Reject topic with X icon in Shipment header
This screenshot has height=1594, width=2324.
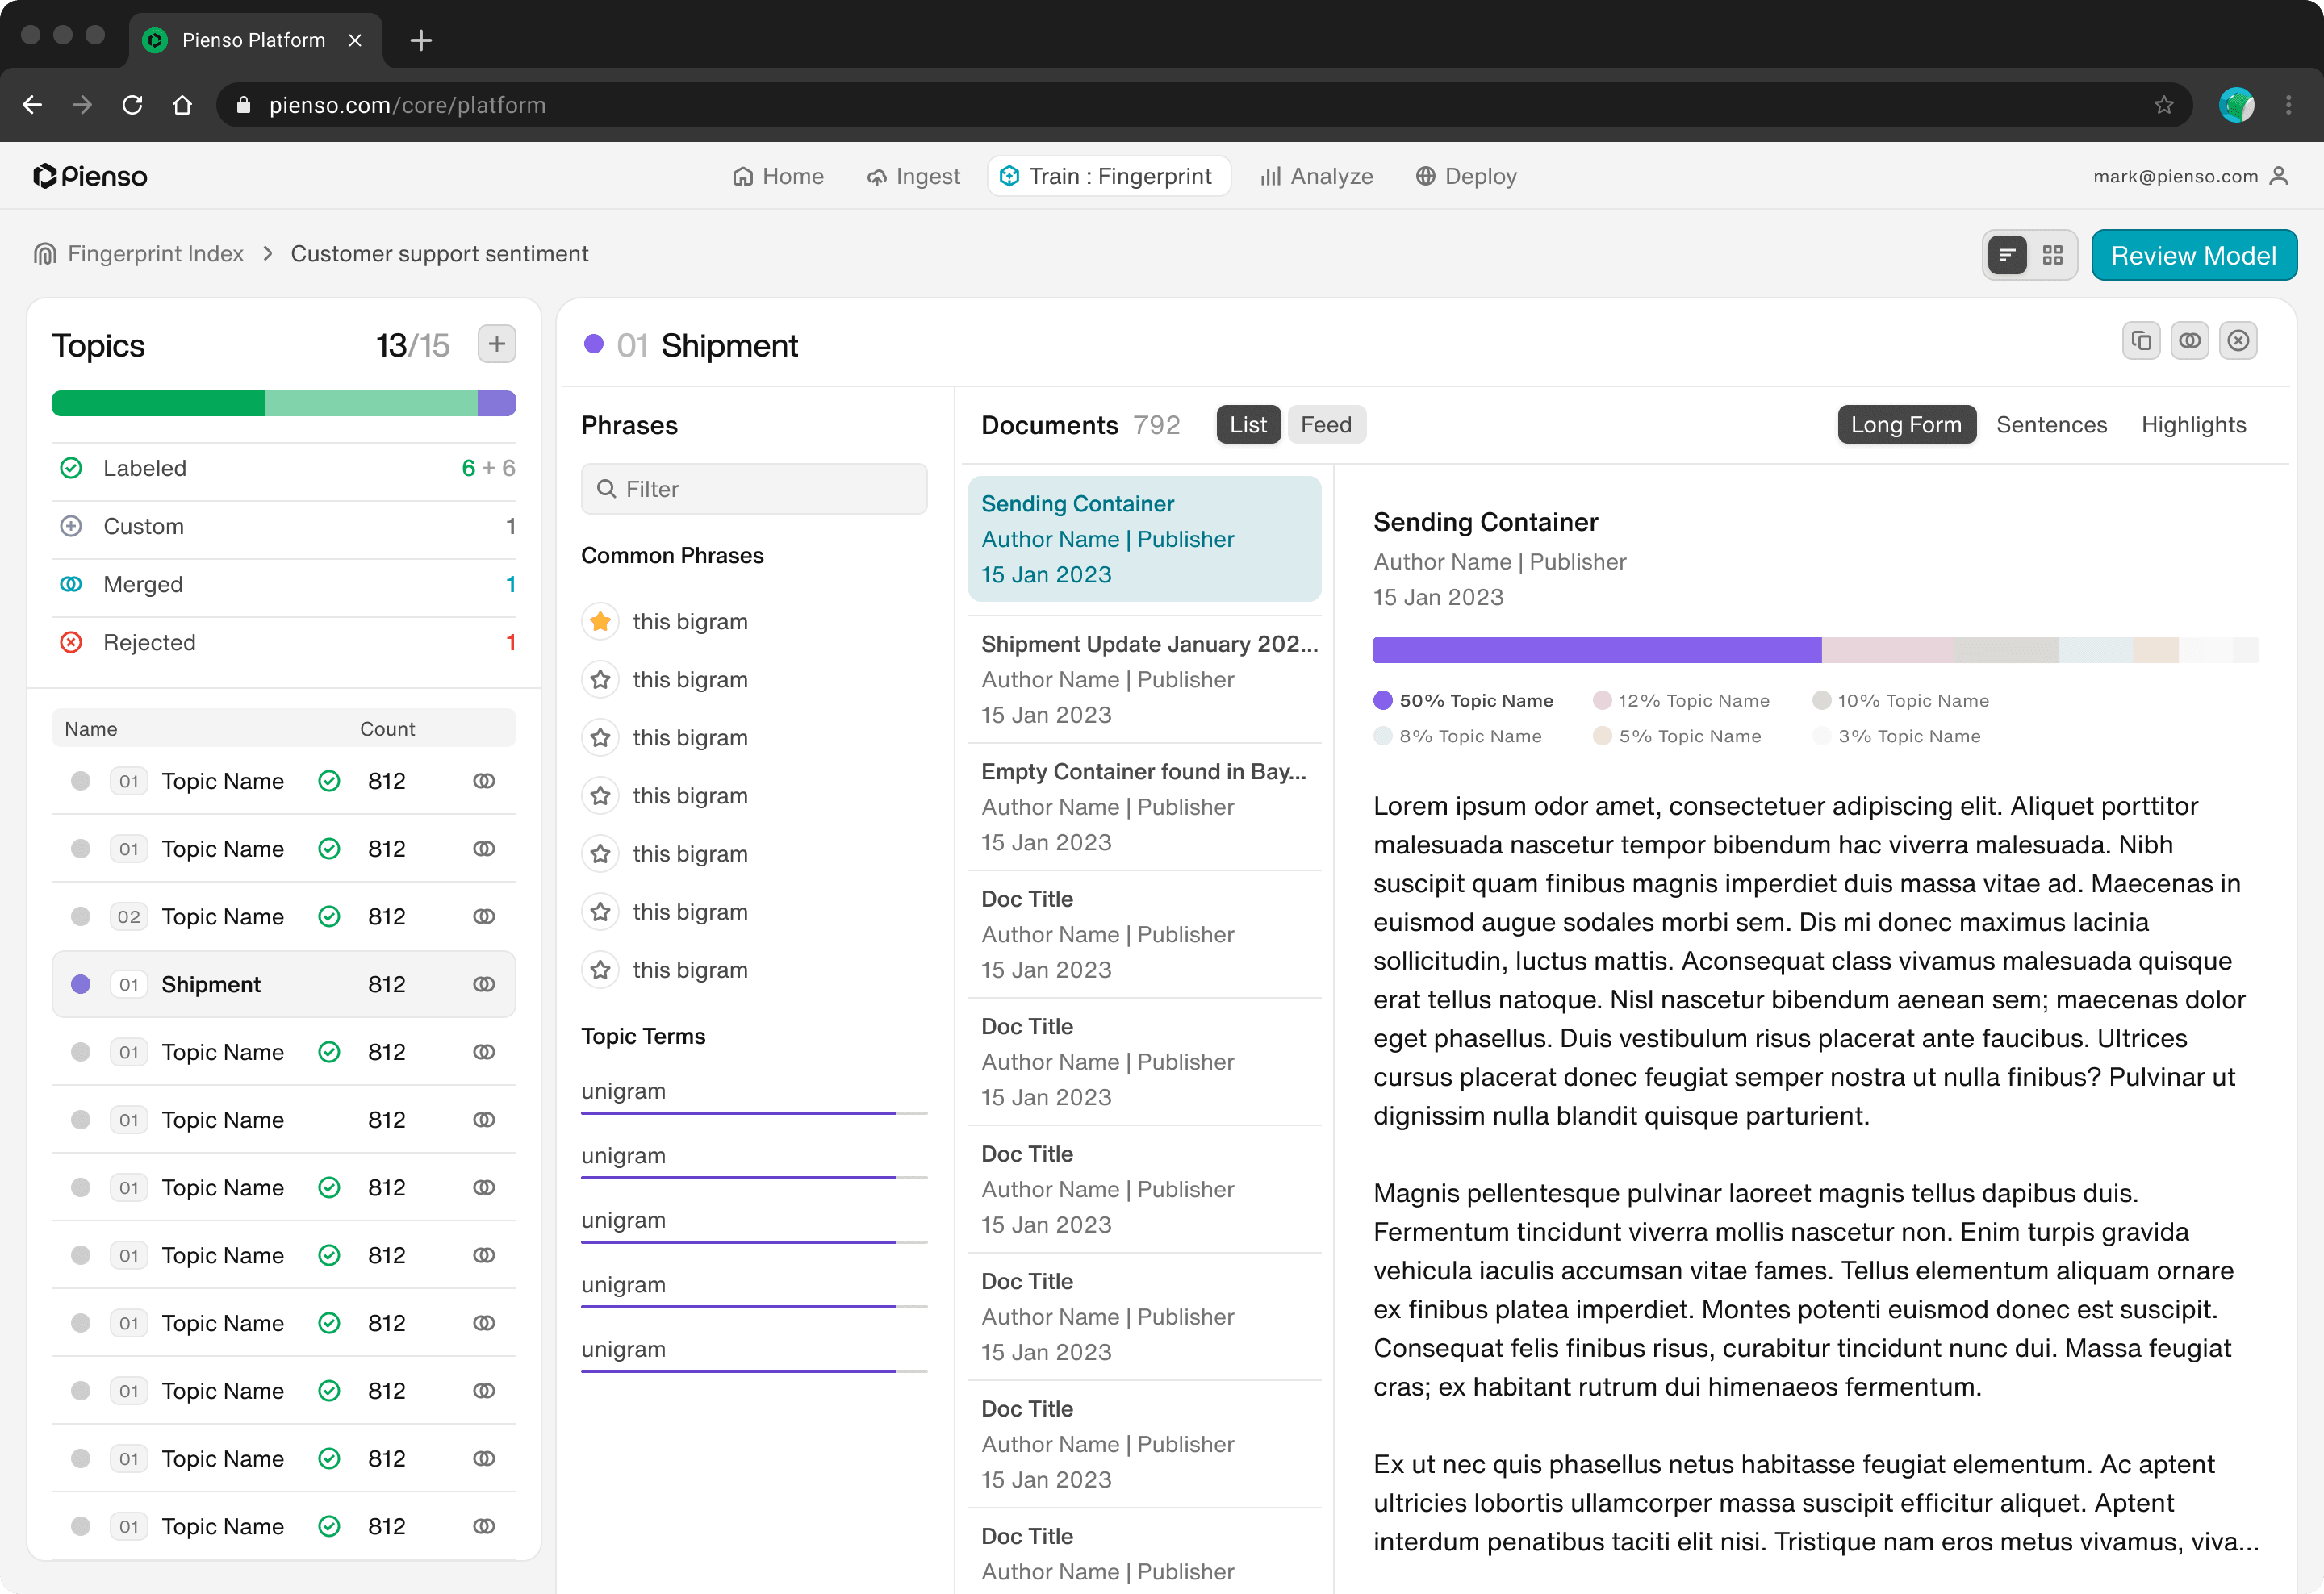2238,340
